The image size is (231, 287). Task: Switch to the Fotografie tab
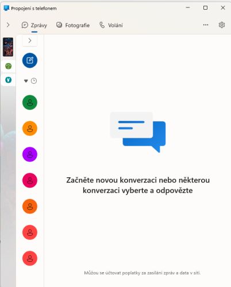click(x=73, y=25)
